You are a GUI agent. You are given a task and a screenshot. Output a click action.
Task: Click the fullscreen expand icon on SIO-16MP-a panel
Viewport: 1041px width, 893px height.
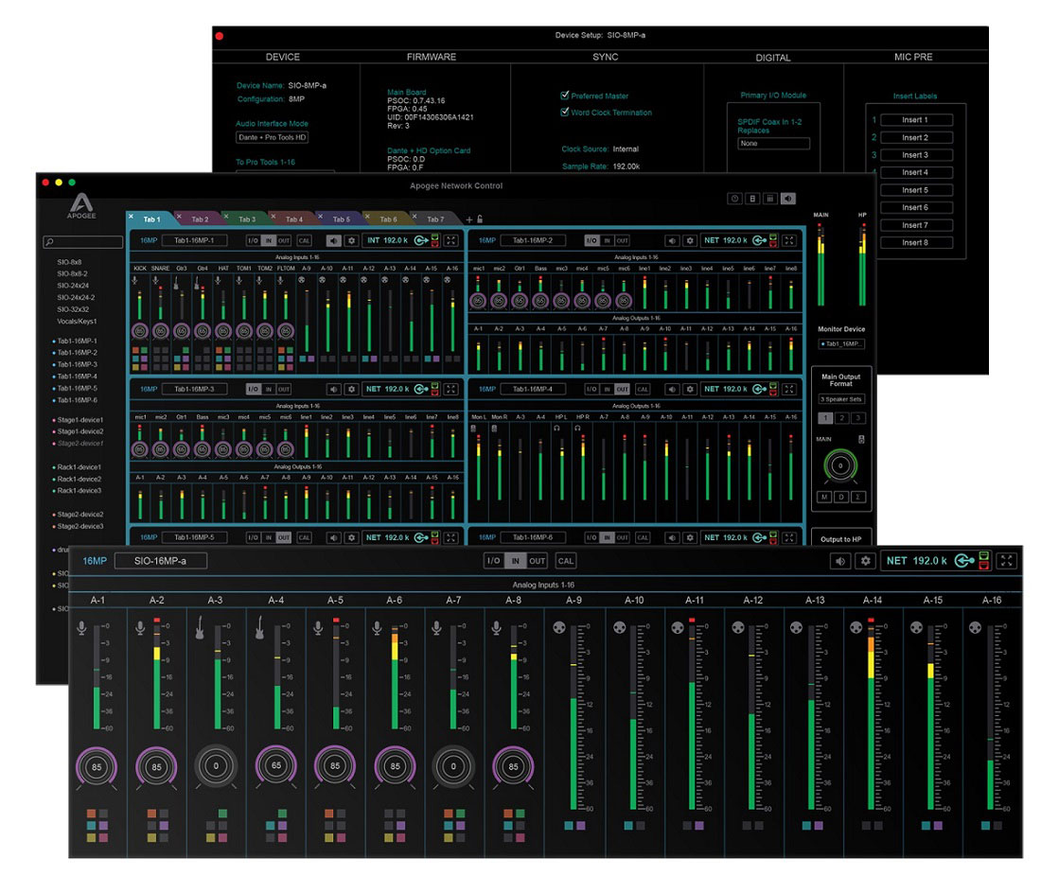(1008, 561)
